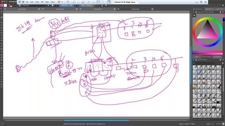225x126 pixels.
Task: Switch to Brush Presets docker tab
Action: (207, 57)
